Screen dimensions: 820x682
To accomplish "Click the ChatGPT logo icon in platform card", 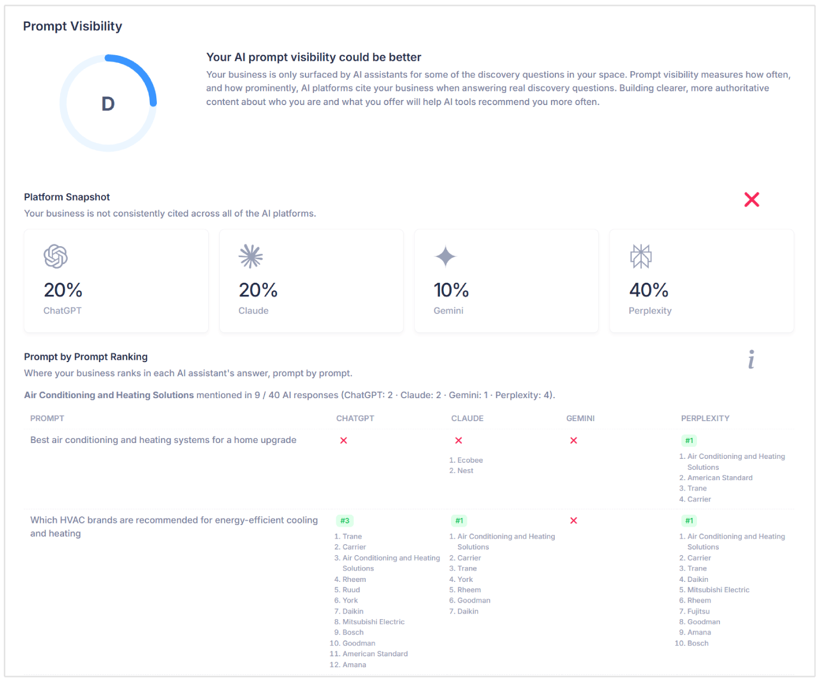I will pos(56,257).
